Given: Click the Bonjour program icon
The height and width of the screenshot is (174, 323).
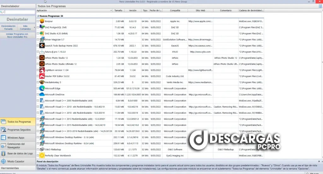Looking at the screenshot, I should (42, 21).
